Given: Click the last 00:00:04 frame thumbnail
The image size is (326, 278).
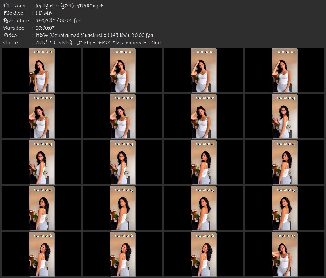Looking at the screenshot, I should click(x=42, y=208).
